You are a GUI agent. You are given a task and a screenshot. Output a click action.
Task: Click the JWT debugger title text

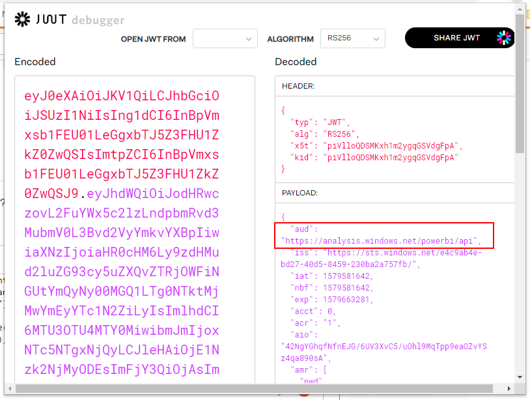click(81, 20)
